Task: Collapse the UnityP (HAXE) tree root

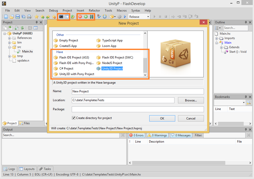Action: tap(5, 34)
